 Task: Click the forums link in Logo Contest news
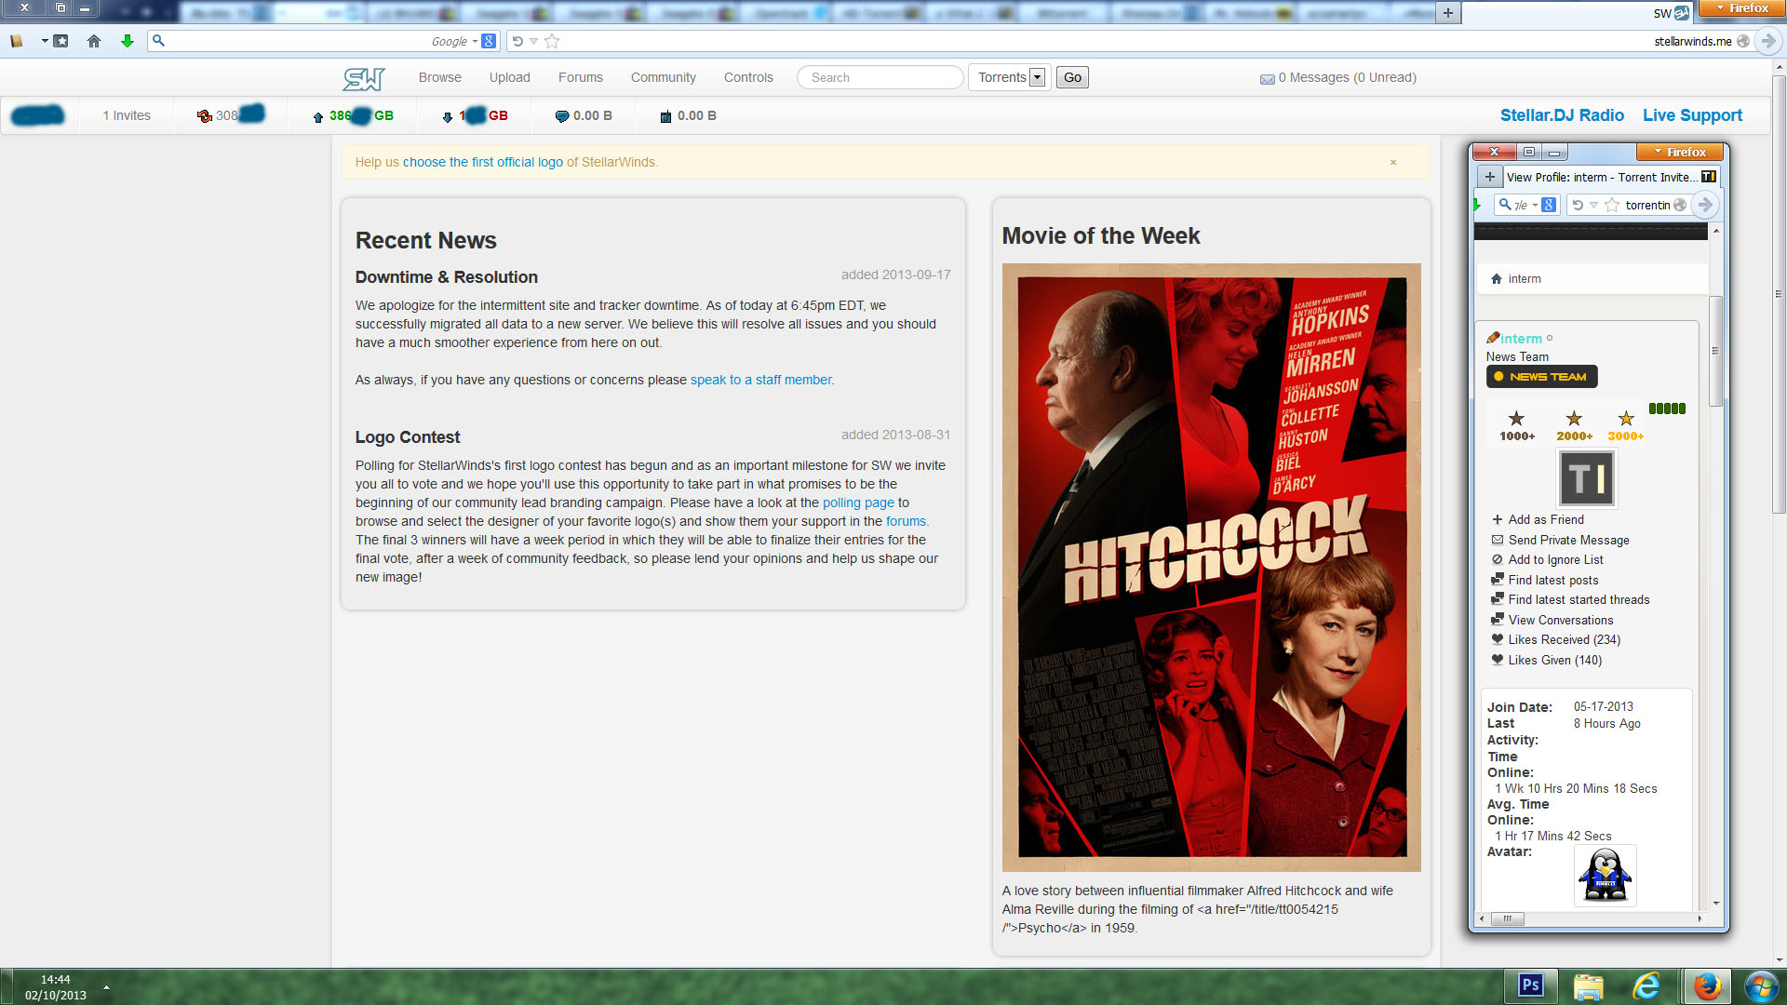click(x=906, y=521)
